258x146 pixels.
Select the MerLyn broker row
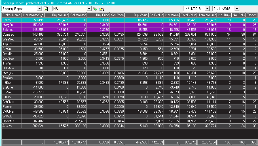click(x=129, y=73)
